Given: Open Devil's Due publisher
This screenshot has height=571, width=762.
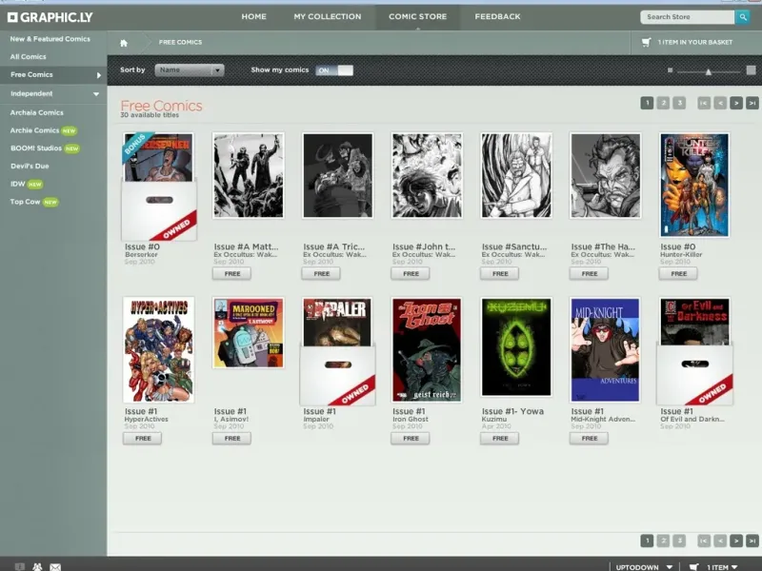Looking at the screenshot, I should pyautogui.click(x=30, y=166).
